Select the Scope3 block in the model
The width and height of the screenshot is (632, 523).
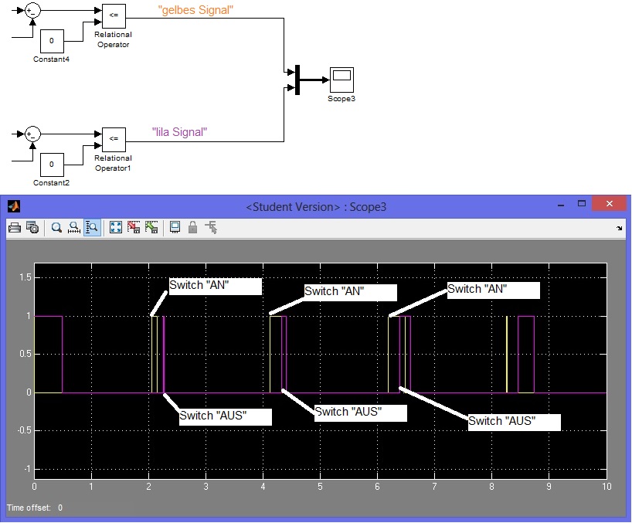341,79
